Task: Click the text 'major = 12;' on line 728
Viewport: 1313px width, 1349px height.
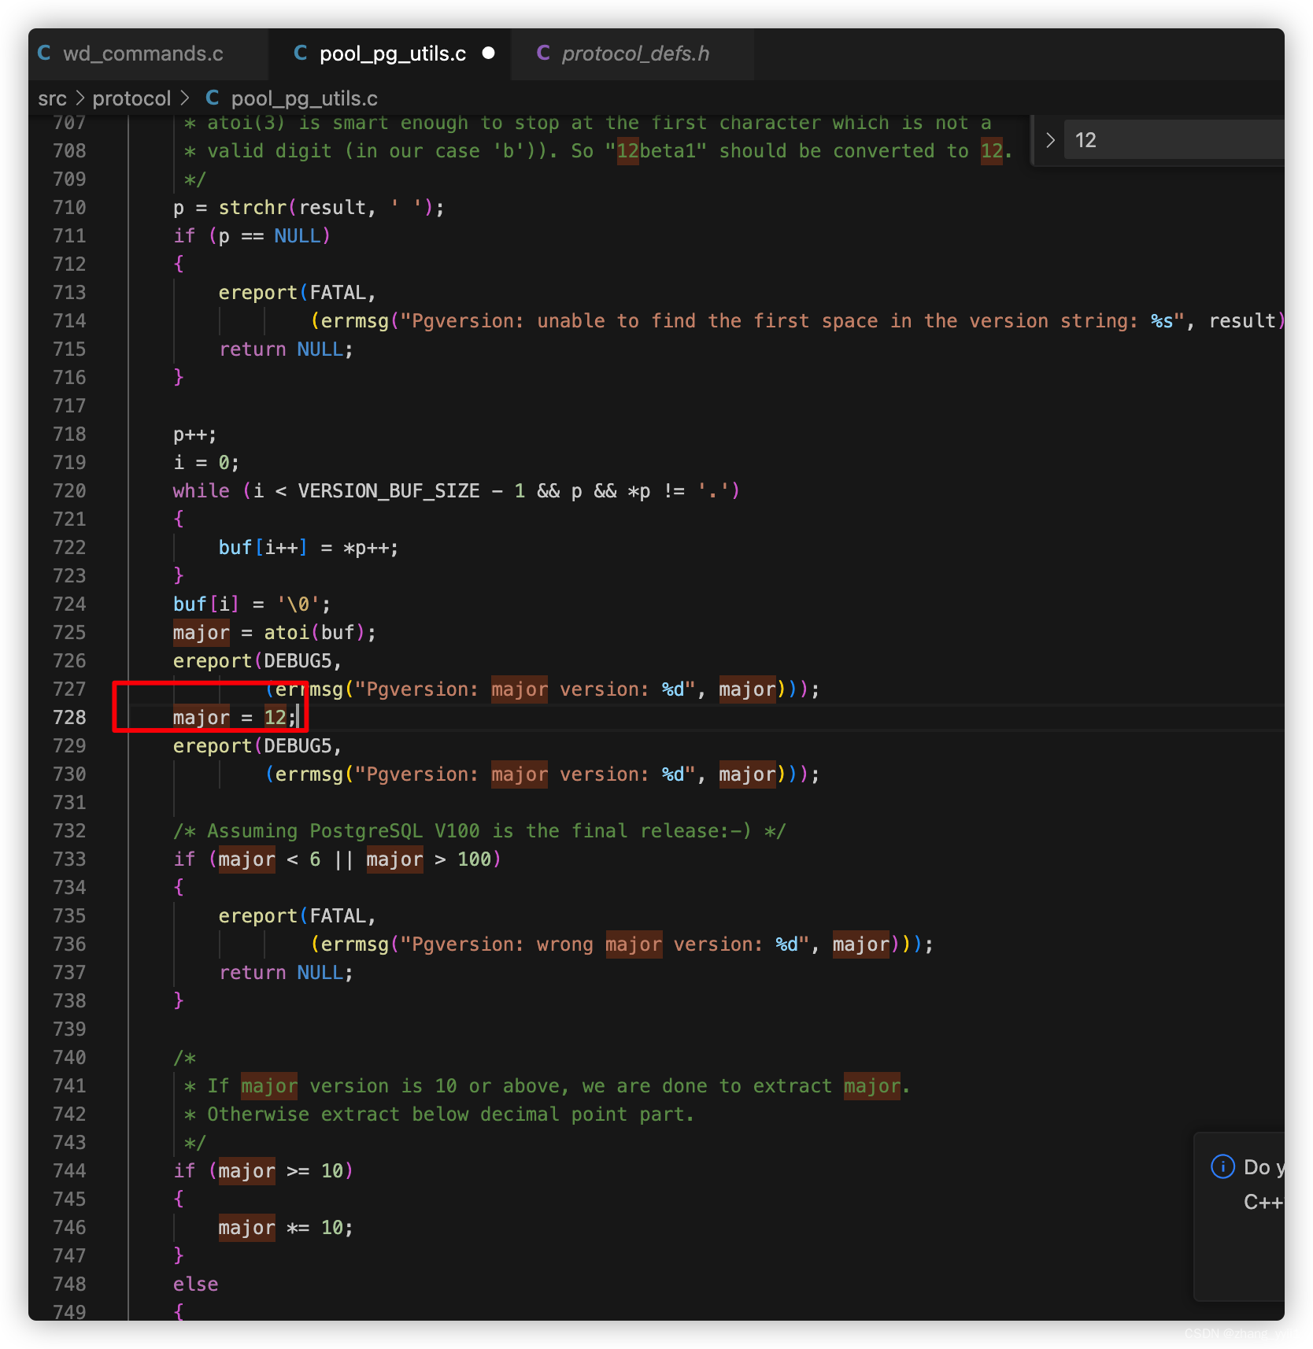Action: click(235, 717)
